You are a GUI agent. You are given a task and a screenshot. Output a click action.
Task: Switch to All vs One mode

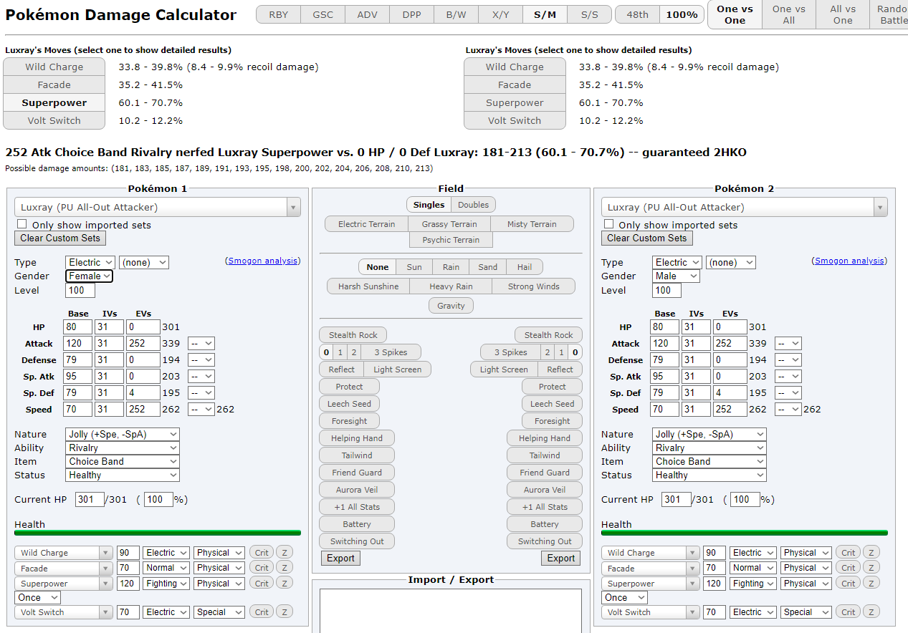coord(843,14)
